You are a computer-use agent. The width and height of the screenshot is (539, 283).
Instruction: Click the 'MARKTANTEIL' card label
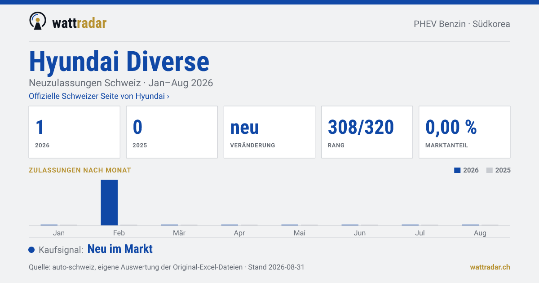[x=447, y=146]
